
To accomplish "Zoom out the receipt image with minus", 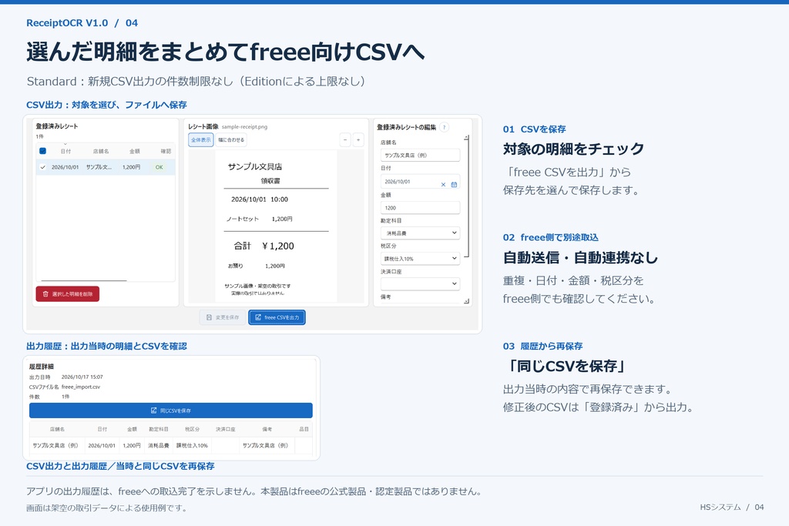I will (x=345, y=140).
